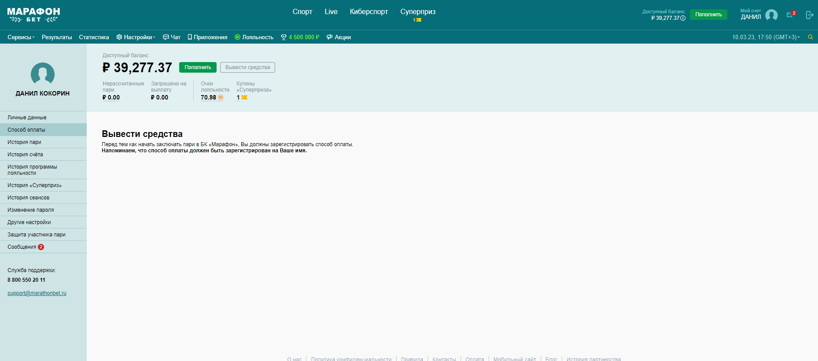The height and width of the screenshot is (361, 818).
Task: Open the Приложения phone icon link
Action: click(207, 37)
